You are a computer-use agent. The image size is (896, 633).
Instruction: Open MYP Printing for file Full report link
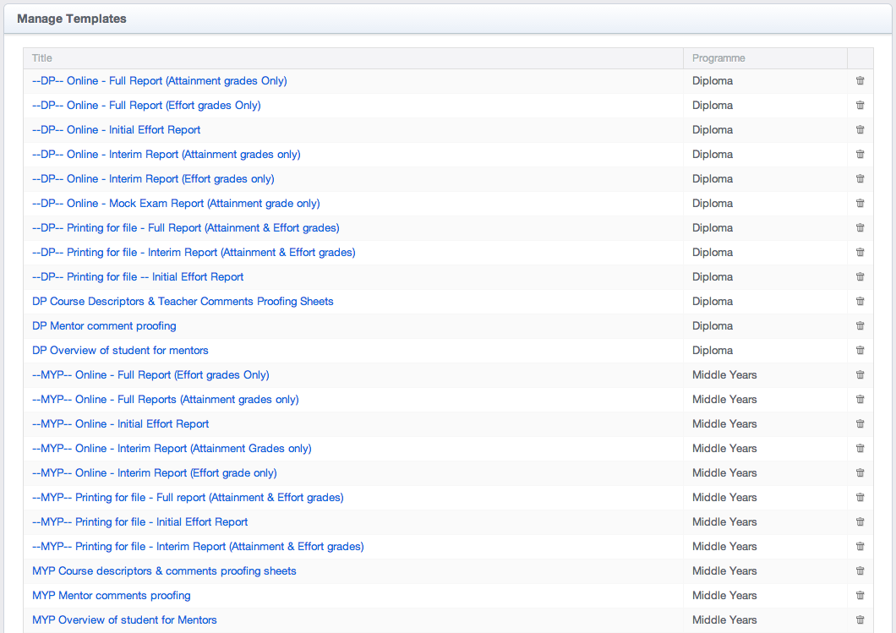click(x=188, y=498)
